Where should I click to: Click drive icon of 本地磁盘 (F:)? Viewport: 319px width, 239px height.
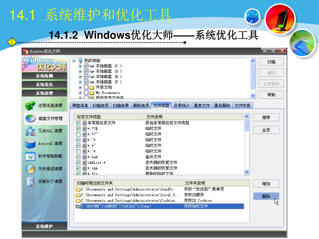click(92, 82)
